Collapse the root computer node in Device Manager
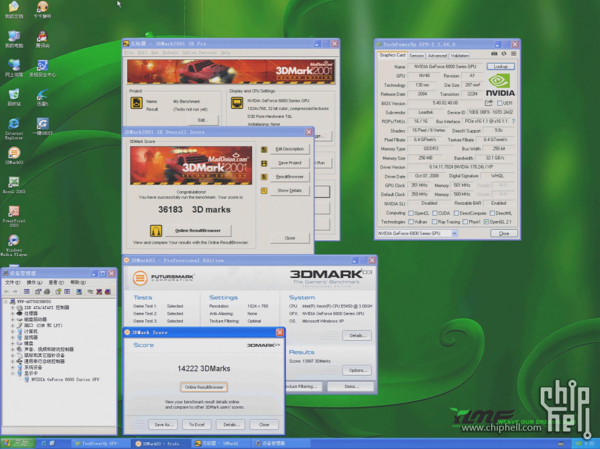 pyautogui.click(x=6, y=302)
